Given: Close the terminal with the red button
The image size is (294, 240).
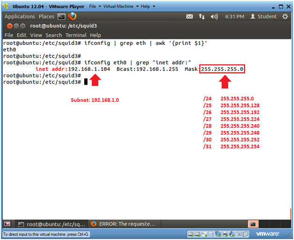Looking at the screenshot, I should (9, 26).
